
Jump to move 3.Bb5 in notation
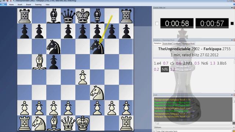click(222, 63)
